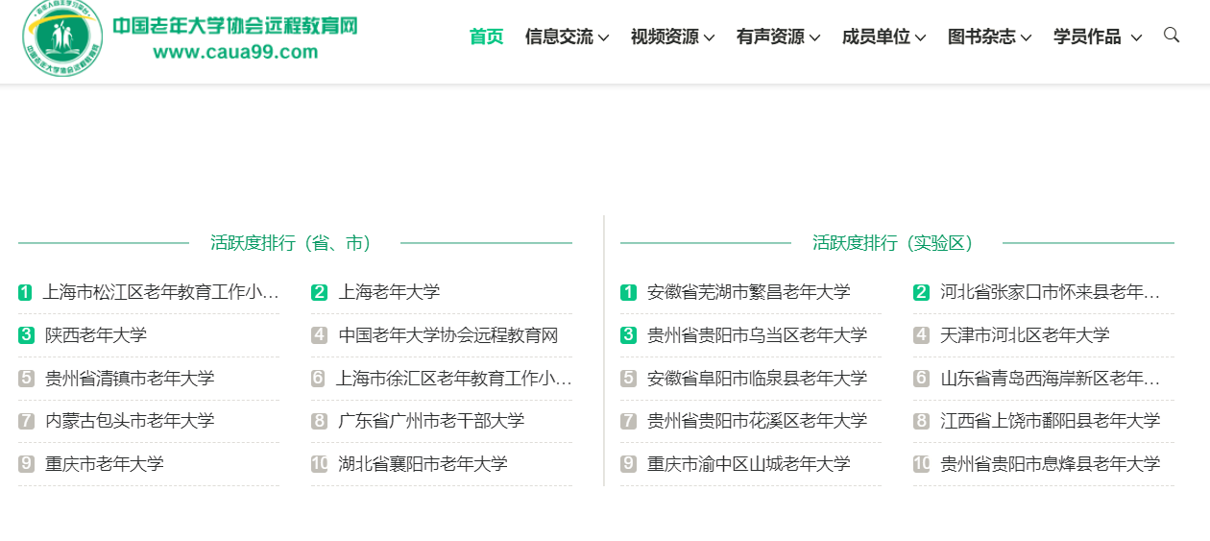This screenshot has height=541, width=1210.
Task: Click the 活跃度排行（实验区）section heading
Action: click(x=897, y=243)
